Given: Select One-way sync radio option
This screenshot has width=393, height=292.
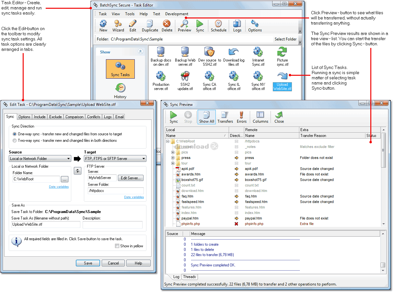Looking at the screenshot, I should 14,134.
